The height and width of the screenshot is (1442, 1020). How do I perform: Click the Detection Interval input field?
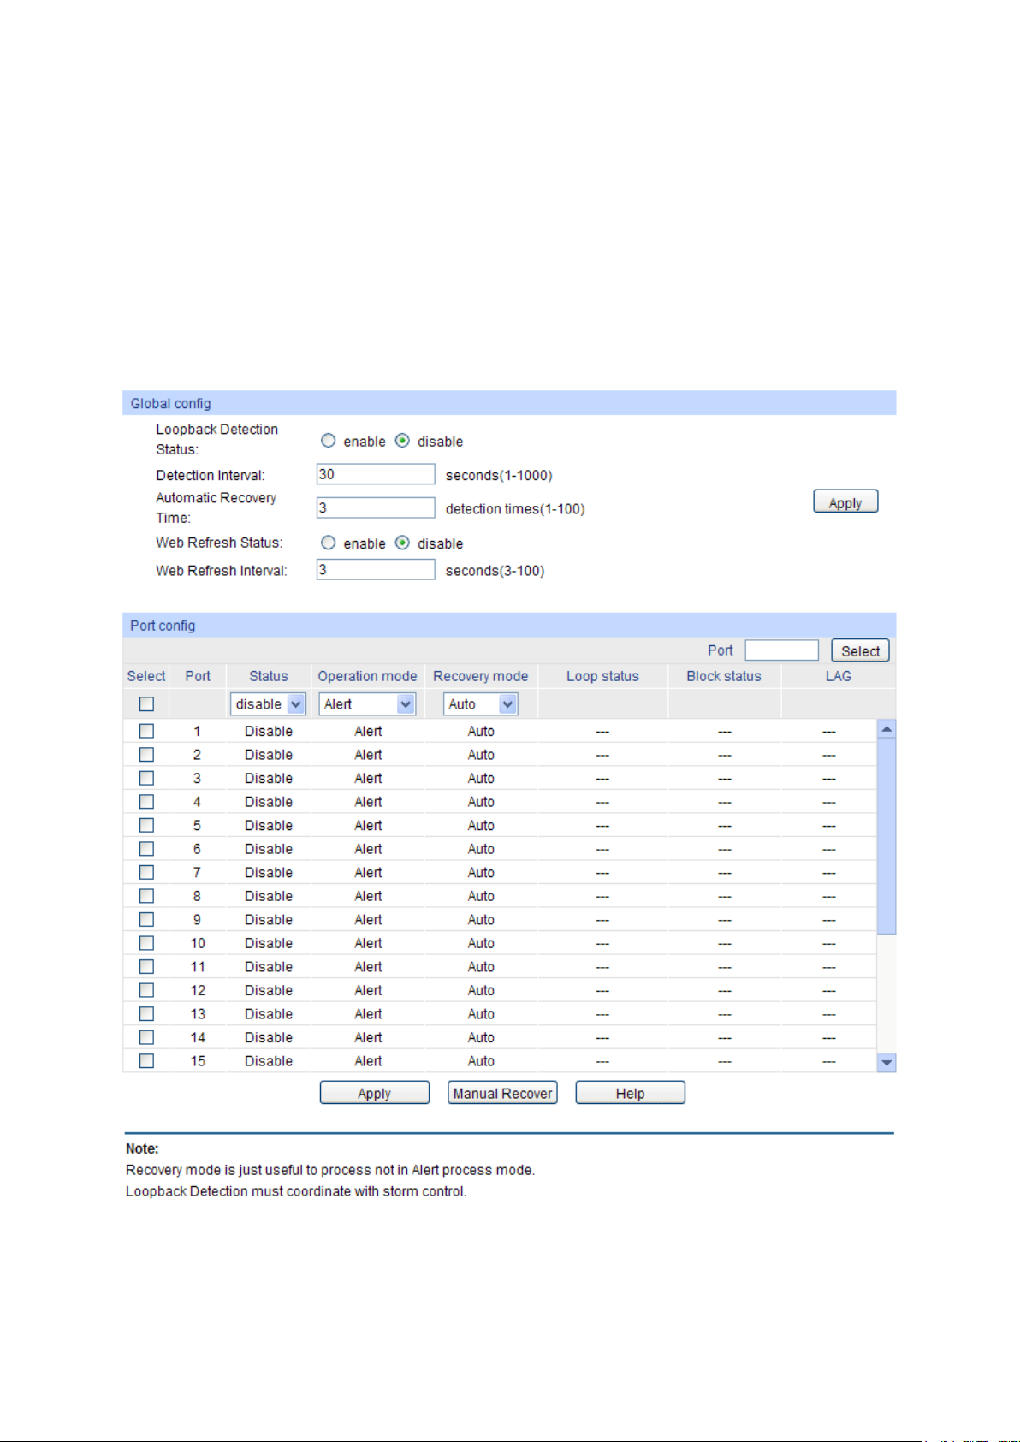click(376, 474)
